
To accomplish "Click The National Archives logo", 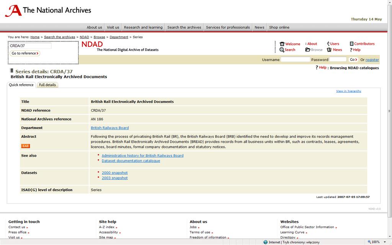I will point(48,11).
